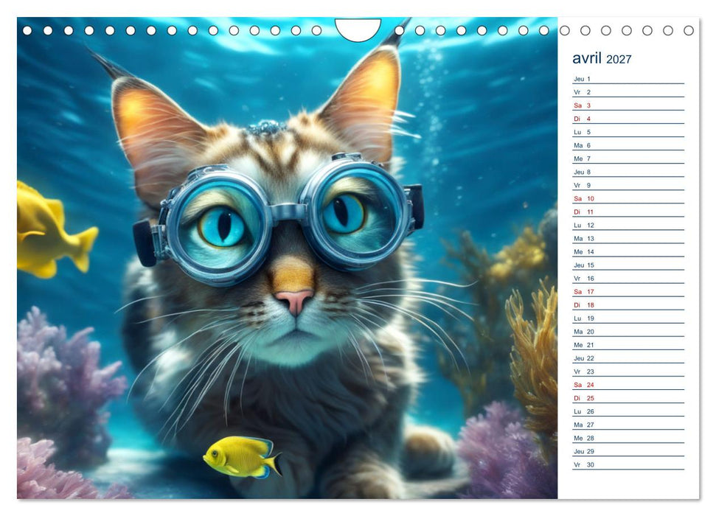716x516 pixels.
Task: Select the 'Di 11' calendar row
Action: point(628,212)
